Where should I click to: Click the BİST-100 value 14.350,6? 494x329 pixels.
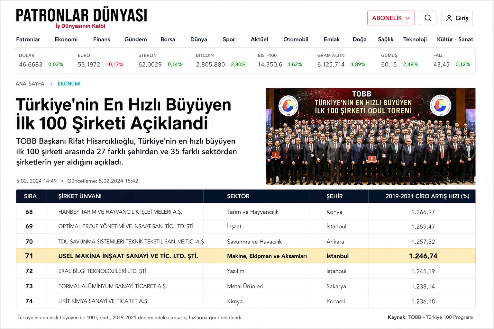click(270, 65)
